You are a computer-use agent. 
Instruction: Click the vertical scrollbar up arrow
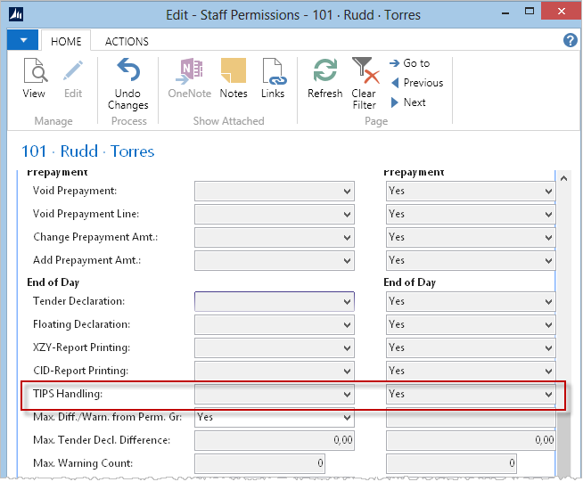(x=563, y=178)
